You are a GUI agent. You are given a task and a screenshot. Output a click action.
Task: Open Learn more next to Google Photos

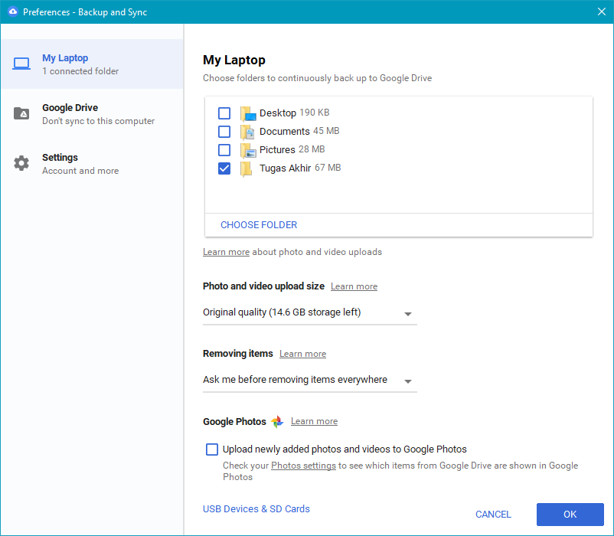(314, 421)
